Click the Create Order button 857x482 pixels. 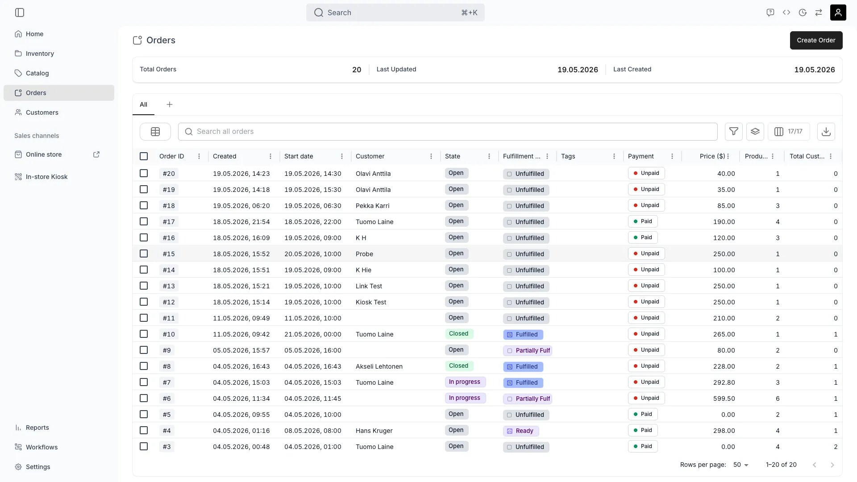point(816,40)
